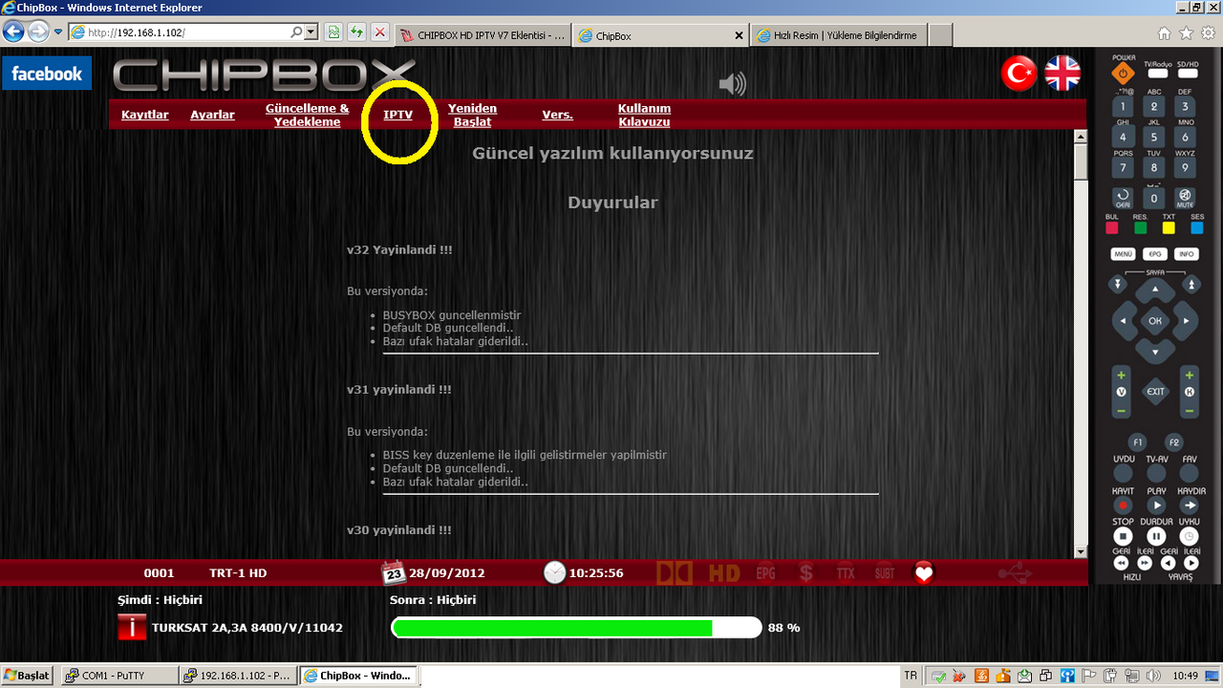Click the MUTE button on the remote

[x=1185, y=198]
